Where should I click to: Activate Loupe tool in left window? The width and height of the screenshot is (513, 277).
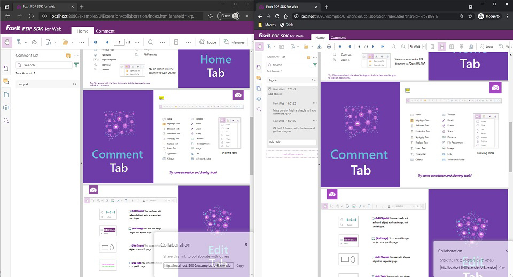point(207,42)
